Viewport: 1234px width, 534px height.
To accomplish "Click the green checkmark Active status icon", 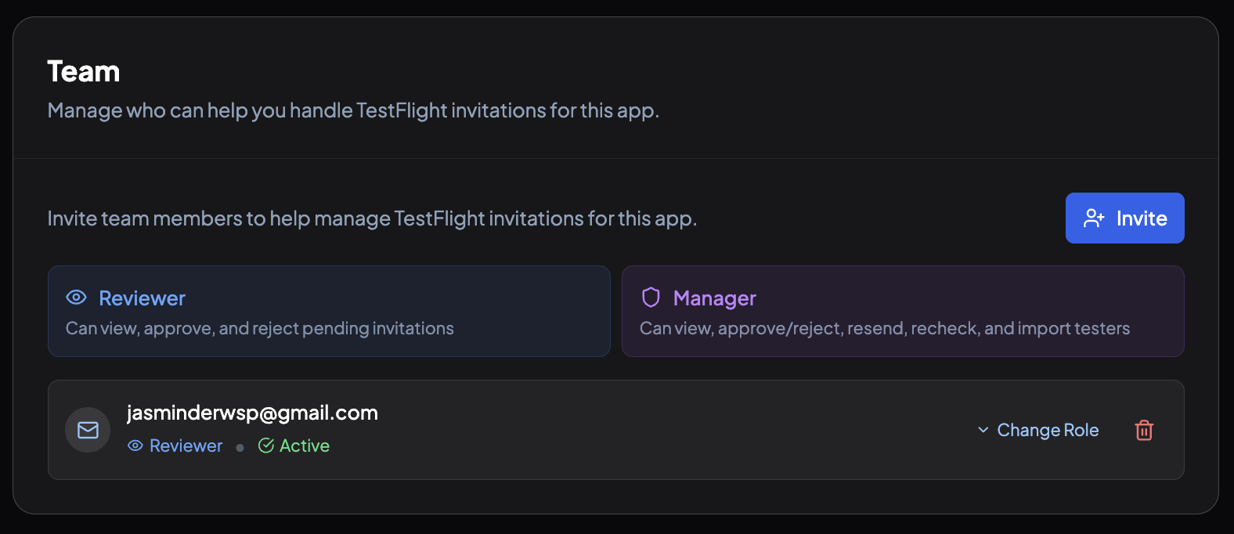I will 266,446.
